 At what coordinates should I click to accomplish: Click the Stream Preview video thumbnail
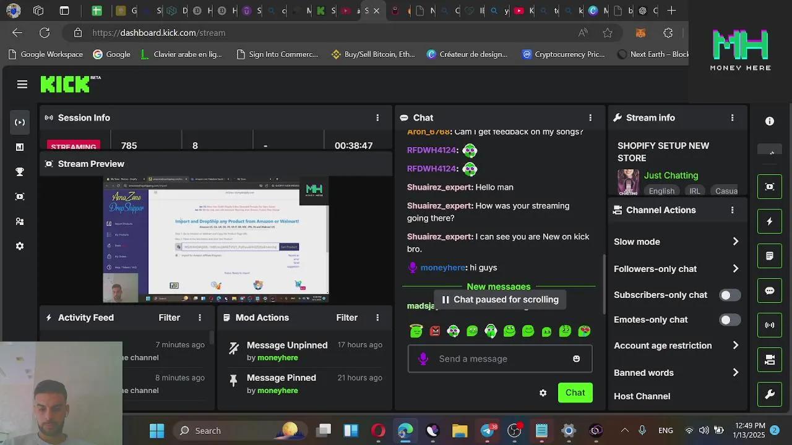click(216, 240)
